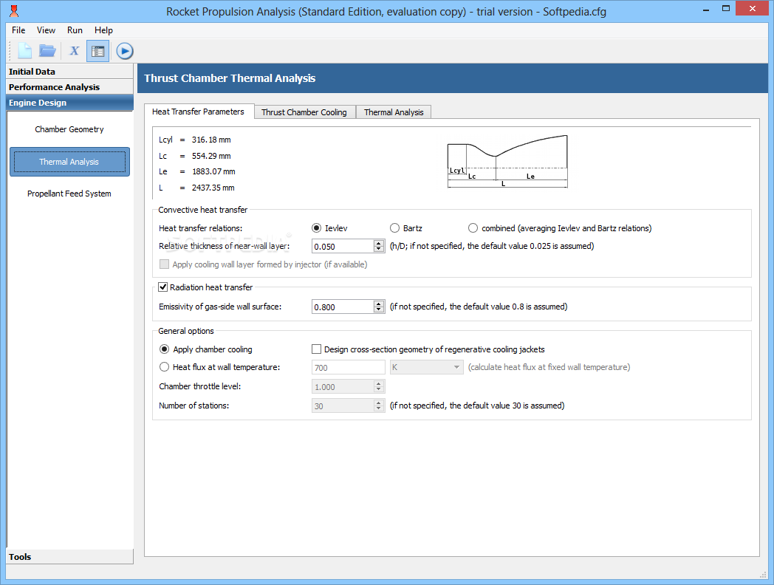Decrease relative thickness with down arrow
This screenshot has height=585, width=774.
379,249
